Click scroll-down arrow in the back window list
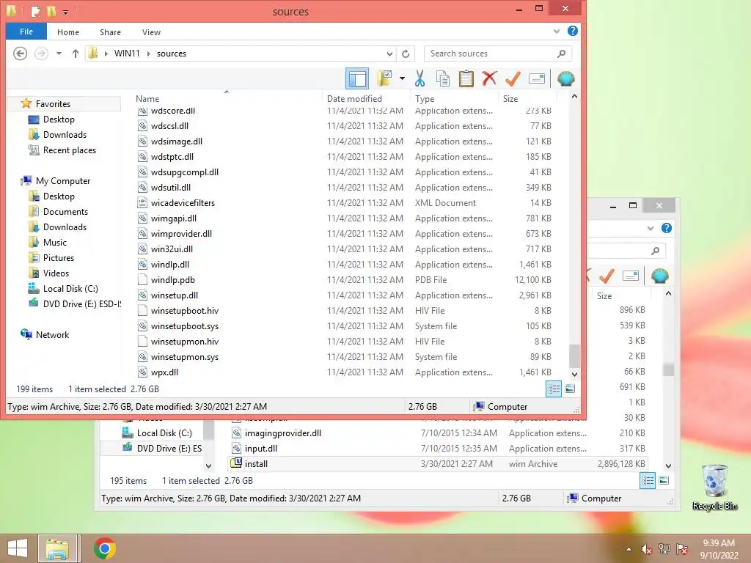Image resolution: width=751 pixels, height=563 pixels. coord(669,466)
